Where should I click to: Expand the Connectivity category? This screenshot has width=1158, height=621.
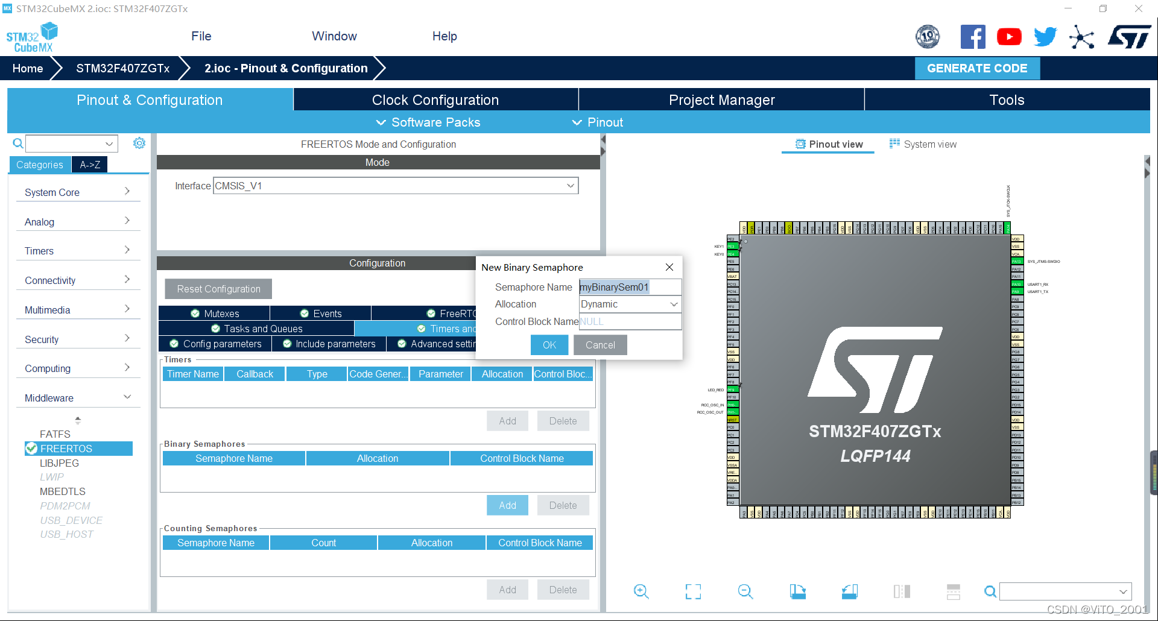78,280
